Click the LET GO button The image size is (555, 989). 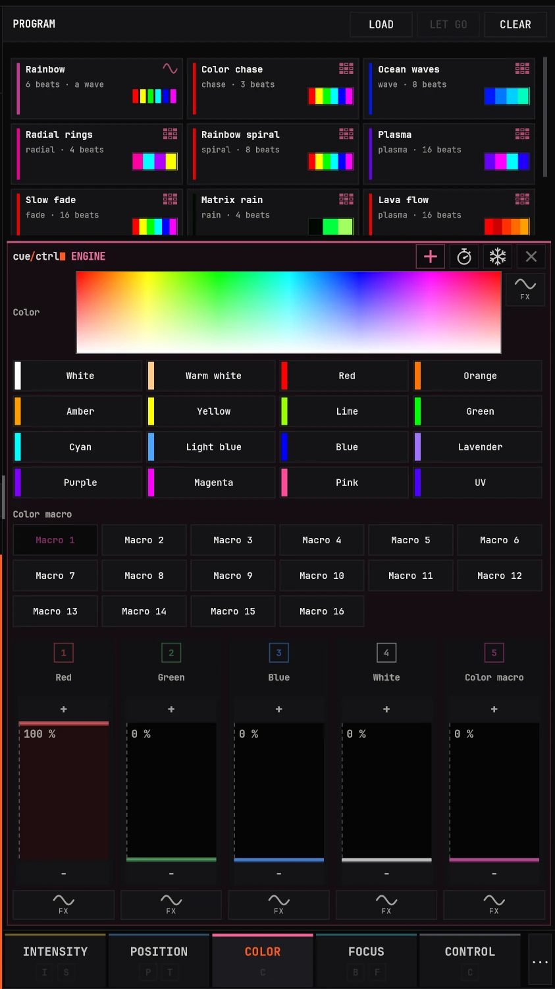tap(448, 24)
